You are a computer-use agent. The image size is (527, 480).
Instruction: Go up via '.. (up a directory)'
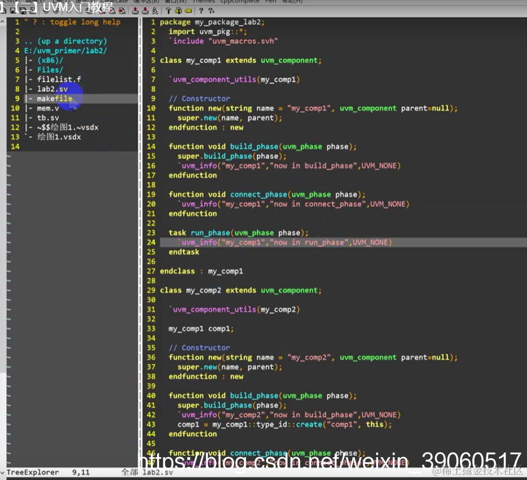coord(66,41)
